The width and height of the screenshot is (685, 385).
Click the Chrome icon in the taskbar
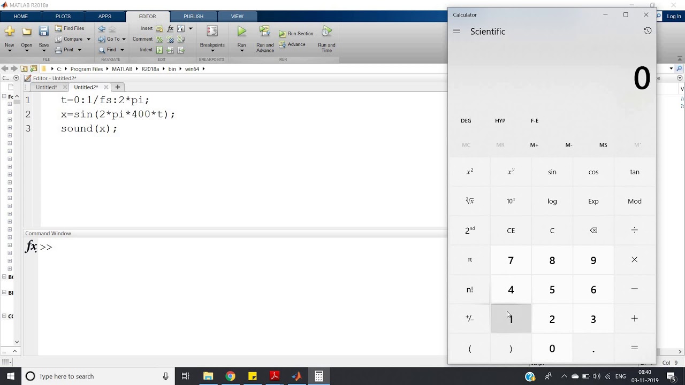pos(230,376)
